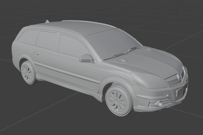
Task: Select the car's front wheel in viewport
Action: (119, 100)
